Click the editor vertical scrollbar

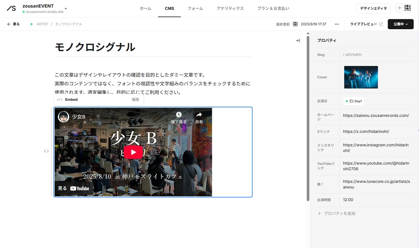pyautogui.click(x=308, y=118)
